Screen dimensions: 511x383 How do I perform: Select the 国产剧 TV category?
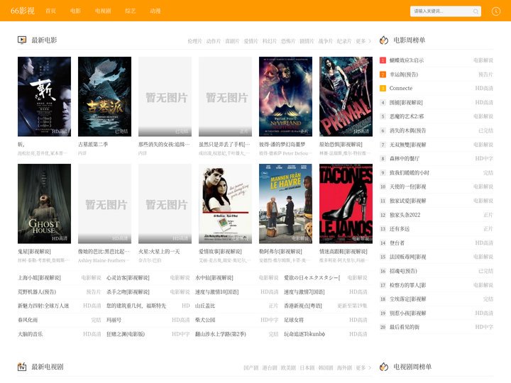(x=251, y=367)
